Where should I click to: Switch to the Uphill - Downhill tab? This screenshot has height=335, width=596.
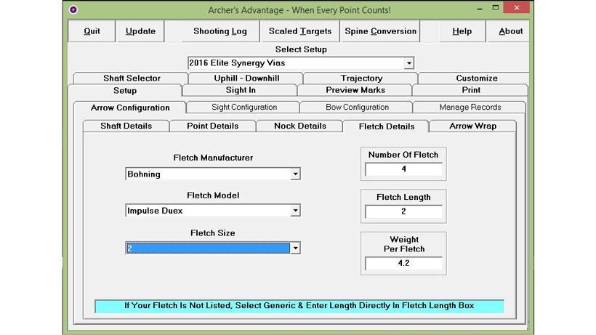click(x=246, y=78)
